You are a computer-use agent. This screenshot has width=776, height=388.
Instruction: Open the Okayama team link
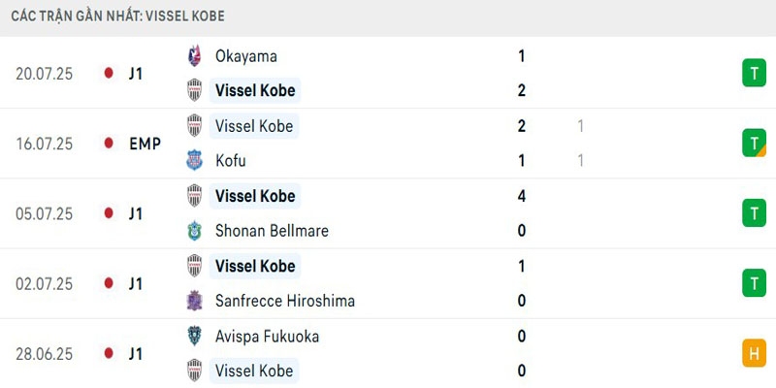(244, 56)
